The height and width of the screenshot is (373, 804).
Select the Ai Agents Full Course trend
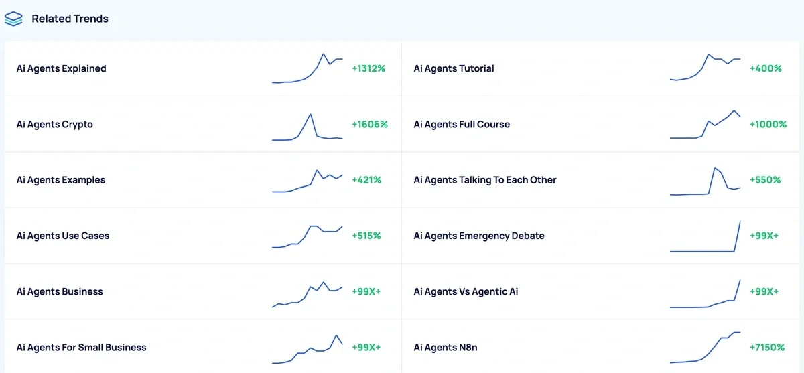(x=462, y=125)
